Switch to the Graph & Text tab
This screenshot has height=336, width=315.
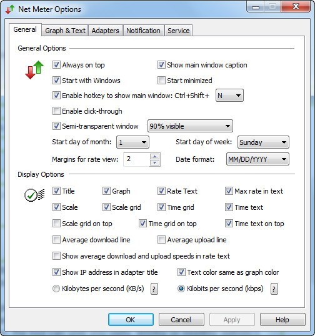65,31
